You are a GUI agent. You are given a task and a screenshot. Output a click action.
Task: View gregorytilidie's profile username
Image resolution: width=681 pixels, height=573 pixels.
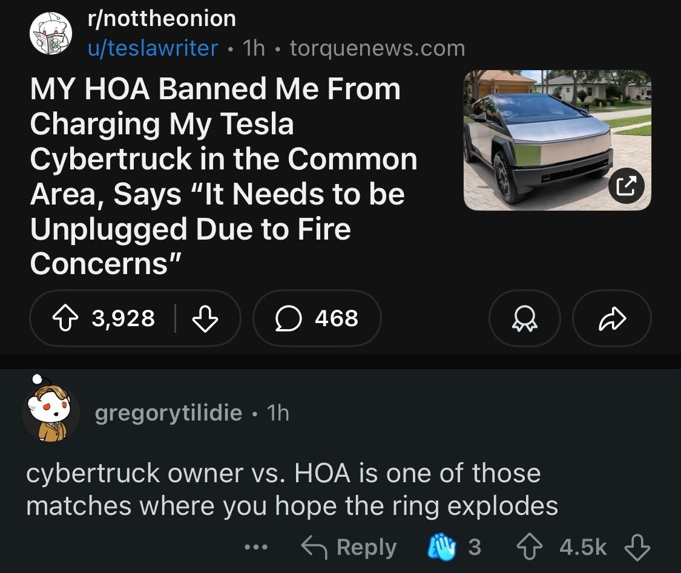tap(168, 413)
